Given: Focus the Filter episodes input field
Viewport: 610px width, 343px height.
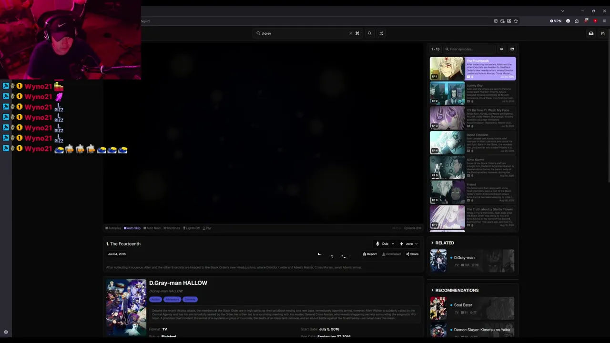Looking at the screenshot, I should click(x=470, y=49).
